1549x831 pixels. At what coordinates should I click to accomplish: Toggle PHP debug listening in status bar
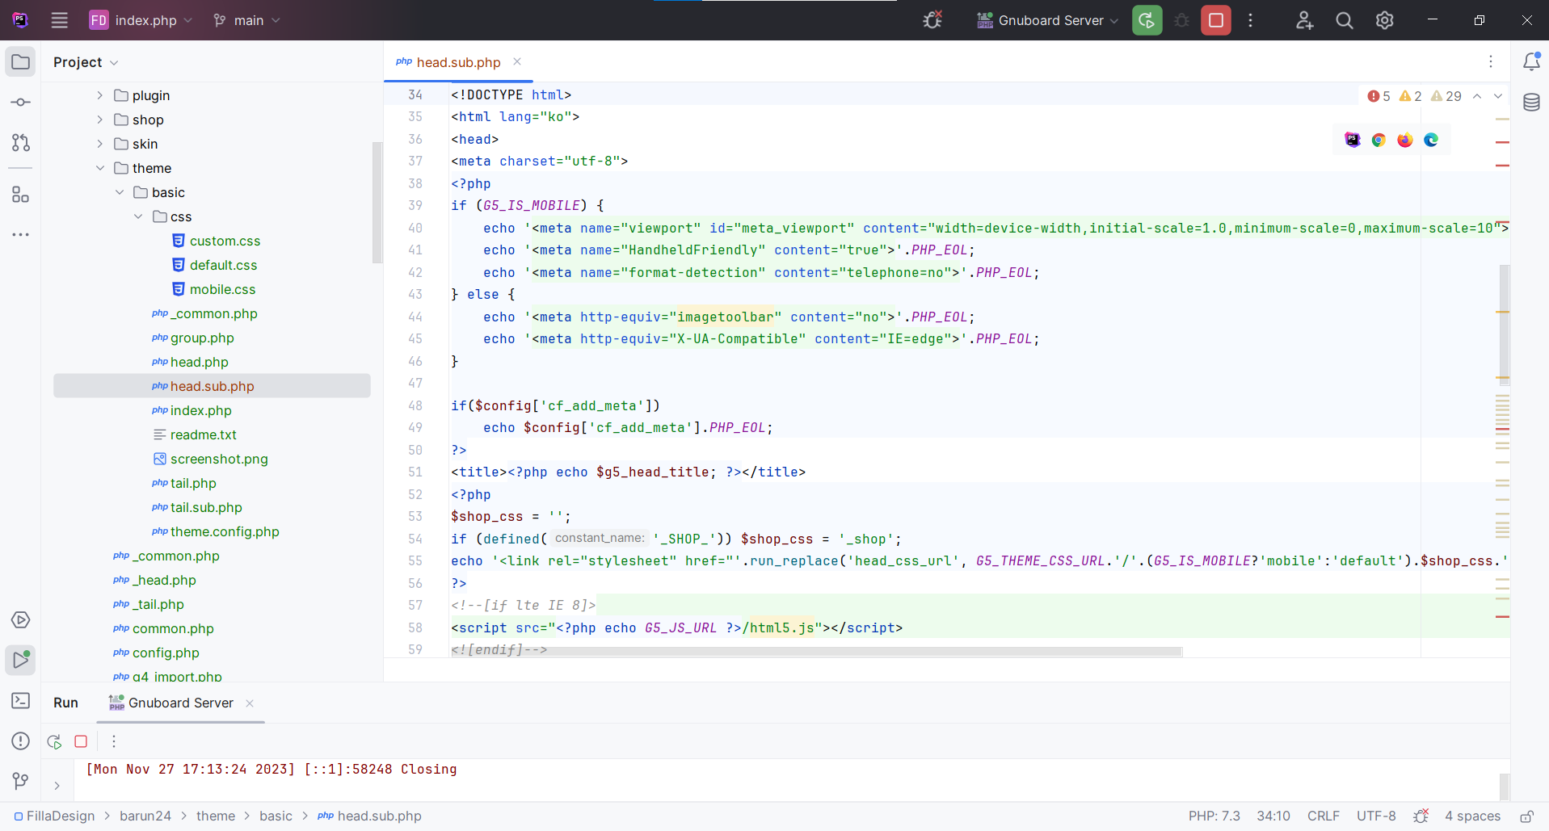pos(1421,816)
